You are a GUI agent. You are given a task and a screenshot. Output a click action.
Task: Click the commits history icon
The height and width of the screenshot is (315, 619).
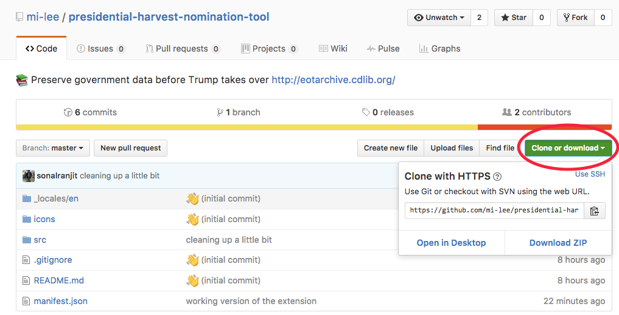(68, 112)
